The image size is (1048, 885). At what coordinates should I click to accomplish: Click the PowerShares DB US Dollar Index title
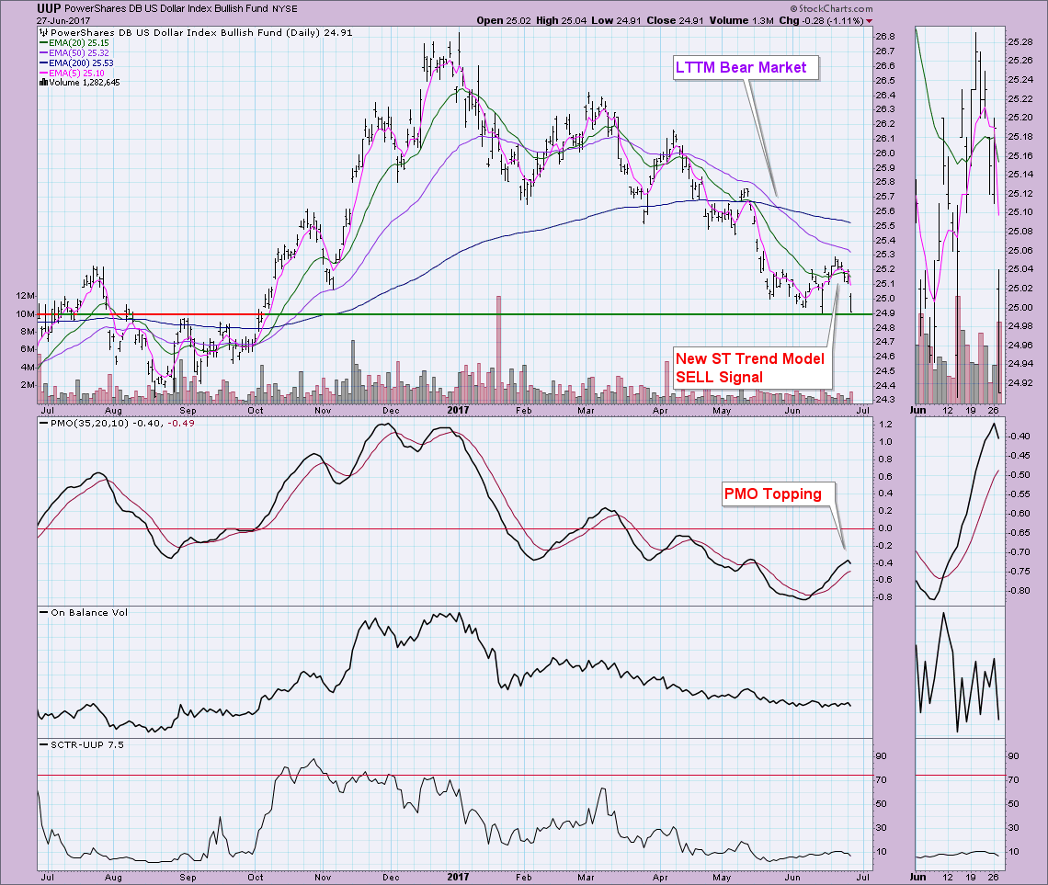pos(166,8)
